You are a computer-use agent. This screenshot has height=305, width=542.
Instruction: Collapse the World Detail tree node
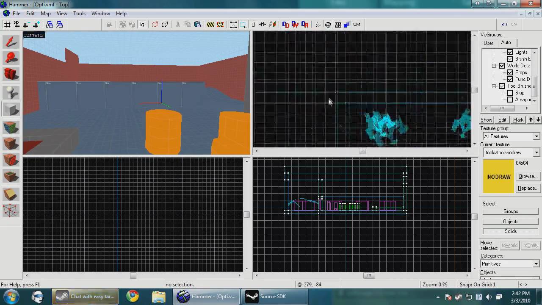[494, 66]
